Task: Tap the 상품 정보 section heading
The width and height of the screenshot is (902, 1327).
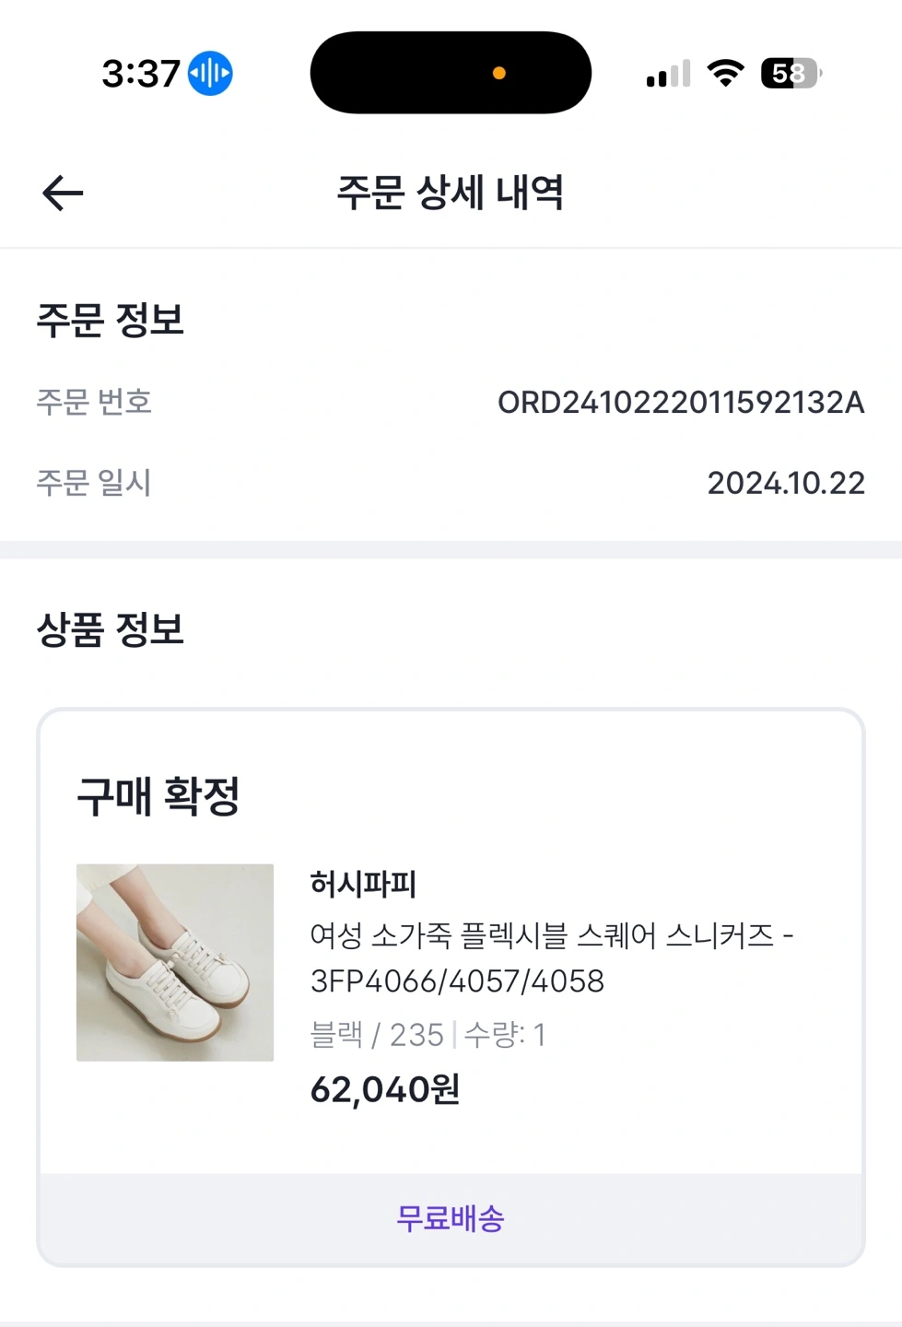Action: tap(110, 629)
